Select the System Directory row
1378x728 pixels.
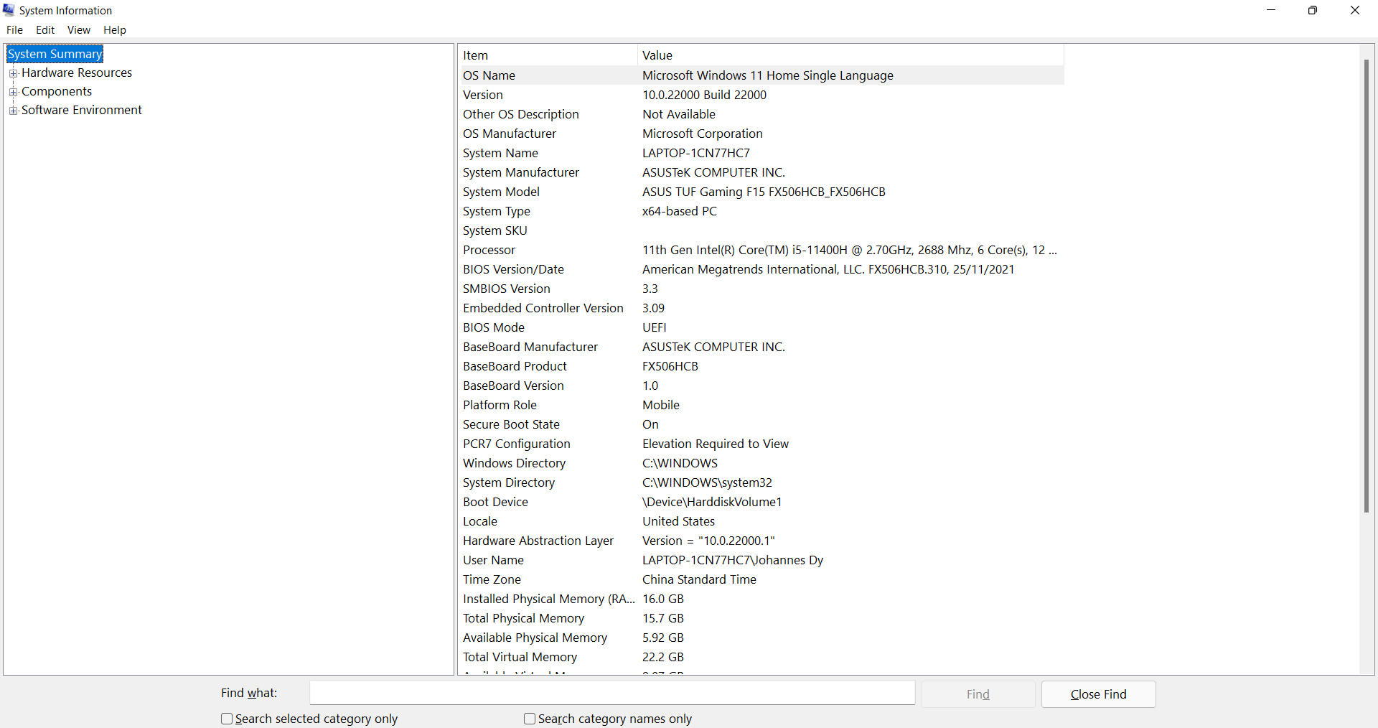[761, 482]
